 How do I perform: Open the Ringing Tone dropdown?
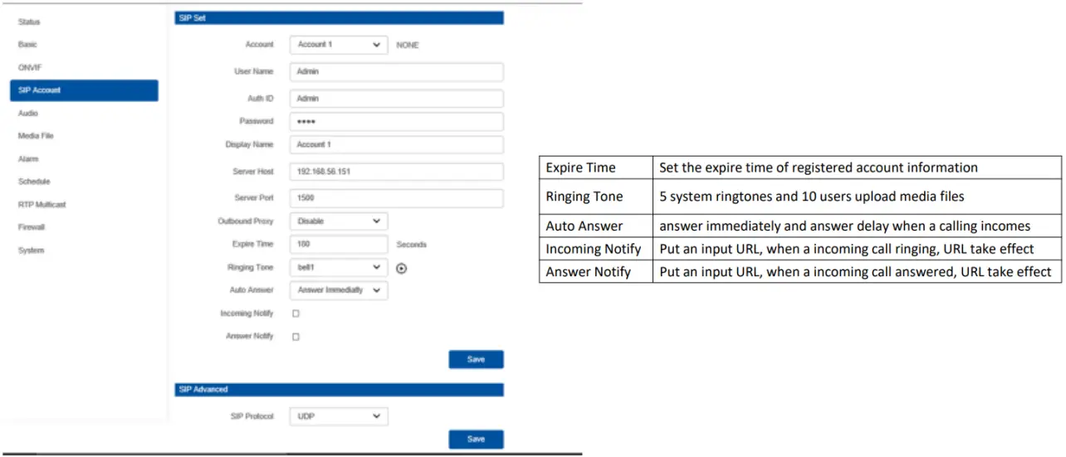click(x=338, y=268)
